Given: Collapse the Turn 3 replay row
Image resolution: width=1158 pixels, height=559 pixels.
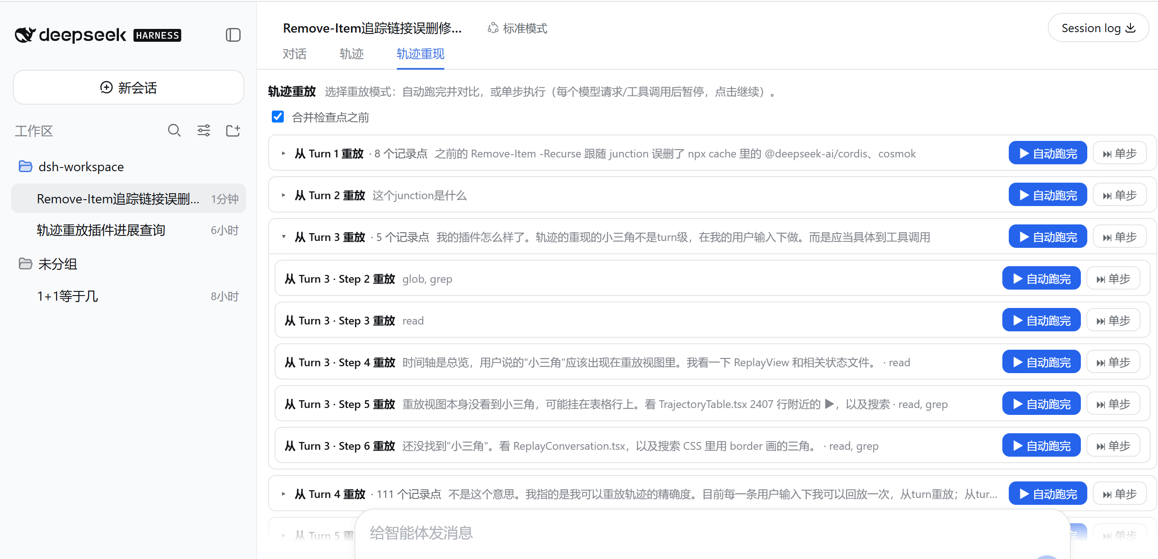Looking at the screenshot, I should click(284, 237).
